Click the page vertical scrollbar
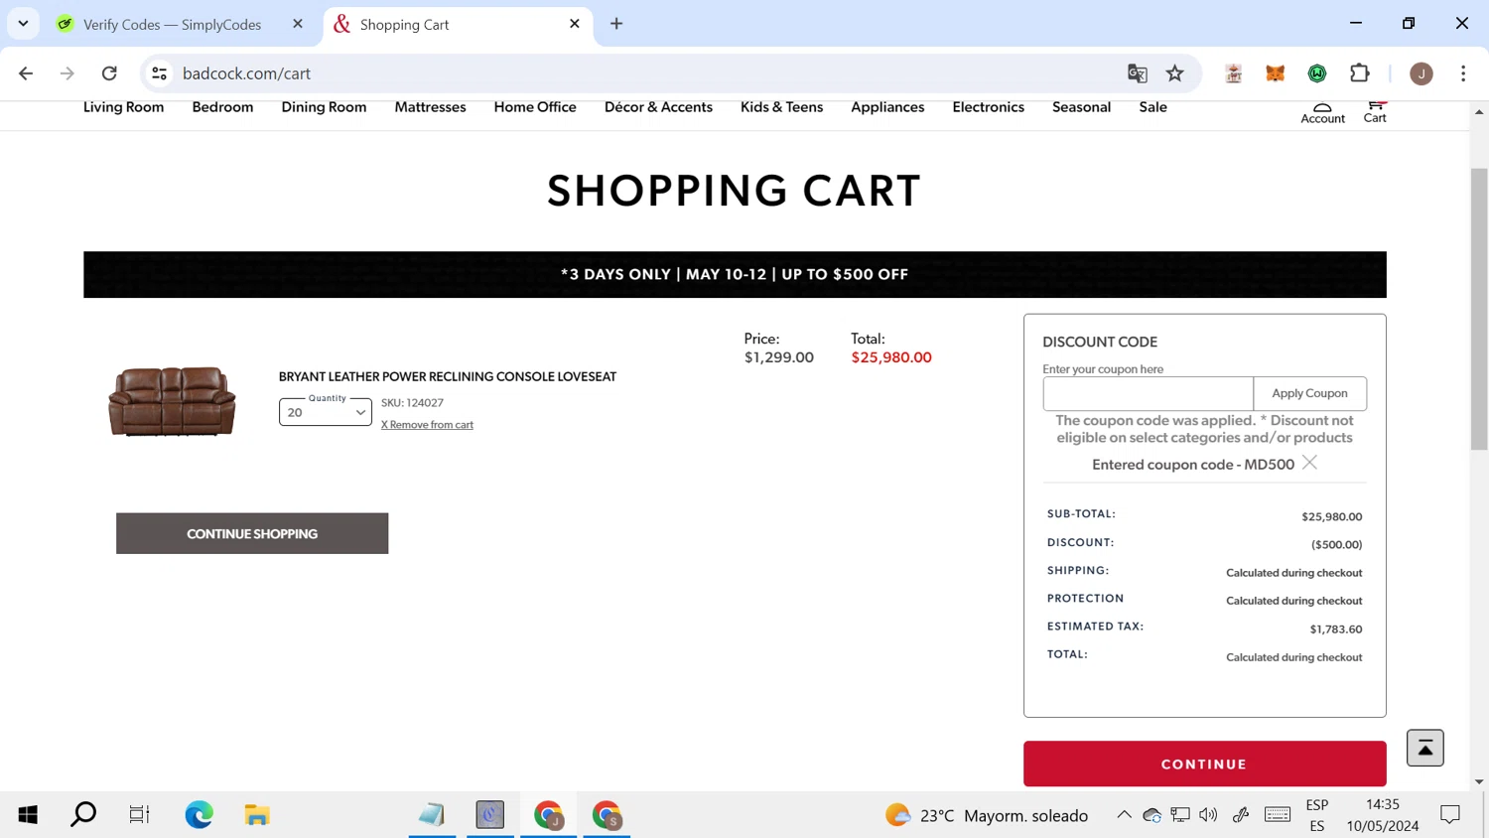Viewport: 1489px width, 838px height. (1479, 308)
